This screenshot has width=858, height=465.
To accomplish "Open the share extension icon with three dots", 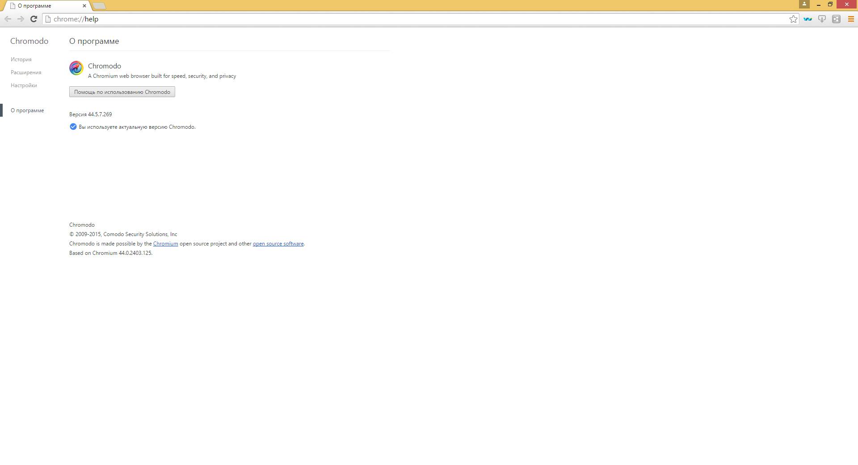I will click(x=836, y=19).
